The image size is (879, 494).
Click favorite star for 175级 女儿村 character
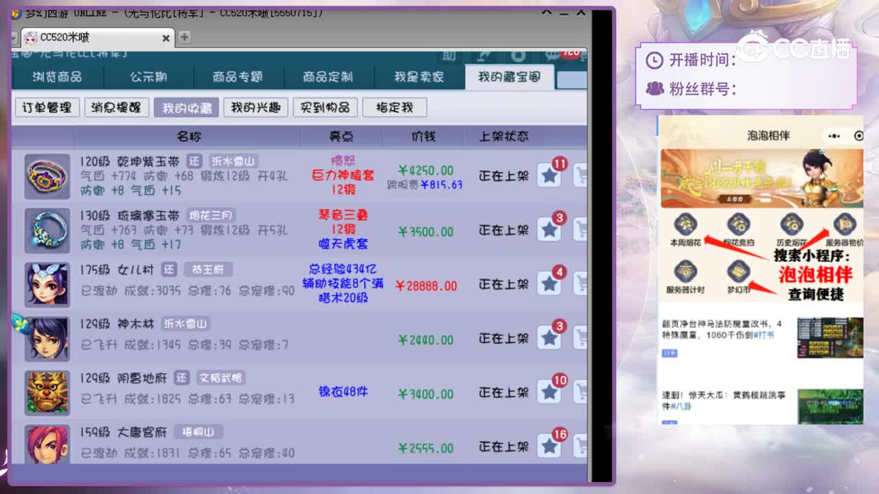pyautogui.click(x=549, y=283)
